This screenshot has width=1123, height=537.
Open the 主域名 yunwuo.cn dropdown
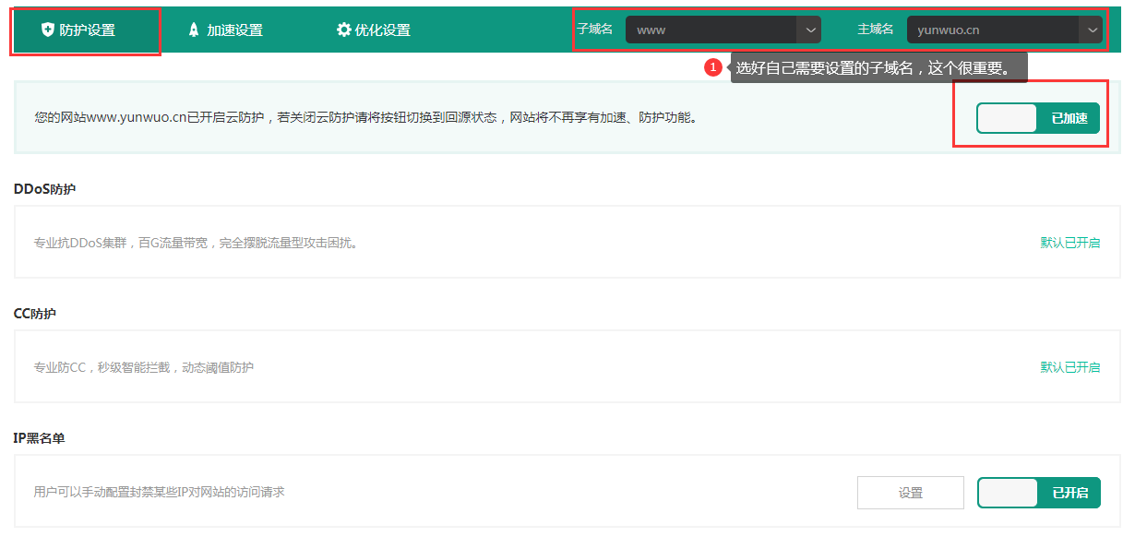coord(1005,29)
